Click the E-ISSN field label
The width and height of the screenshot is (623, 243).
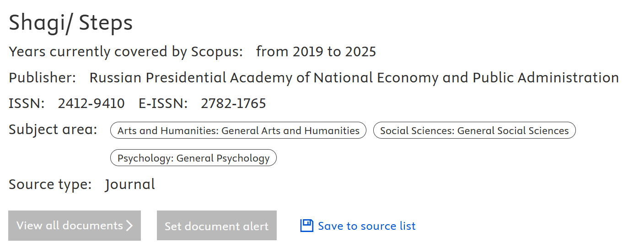click(163, 103)
